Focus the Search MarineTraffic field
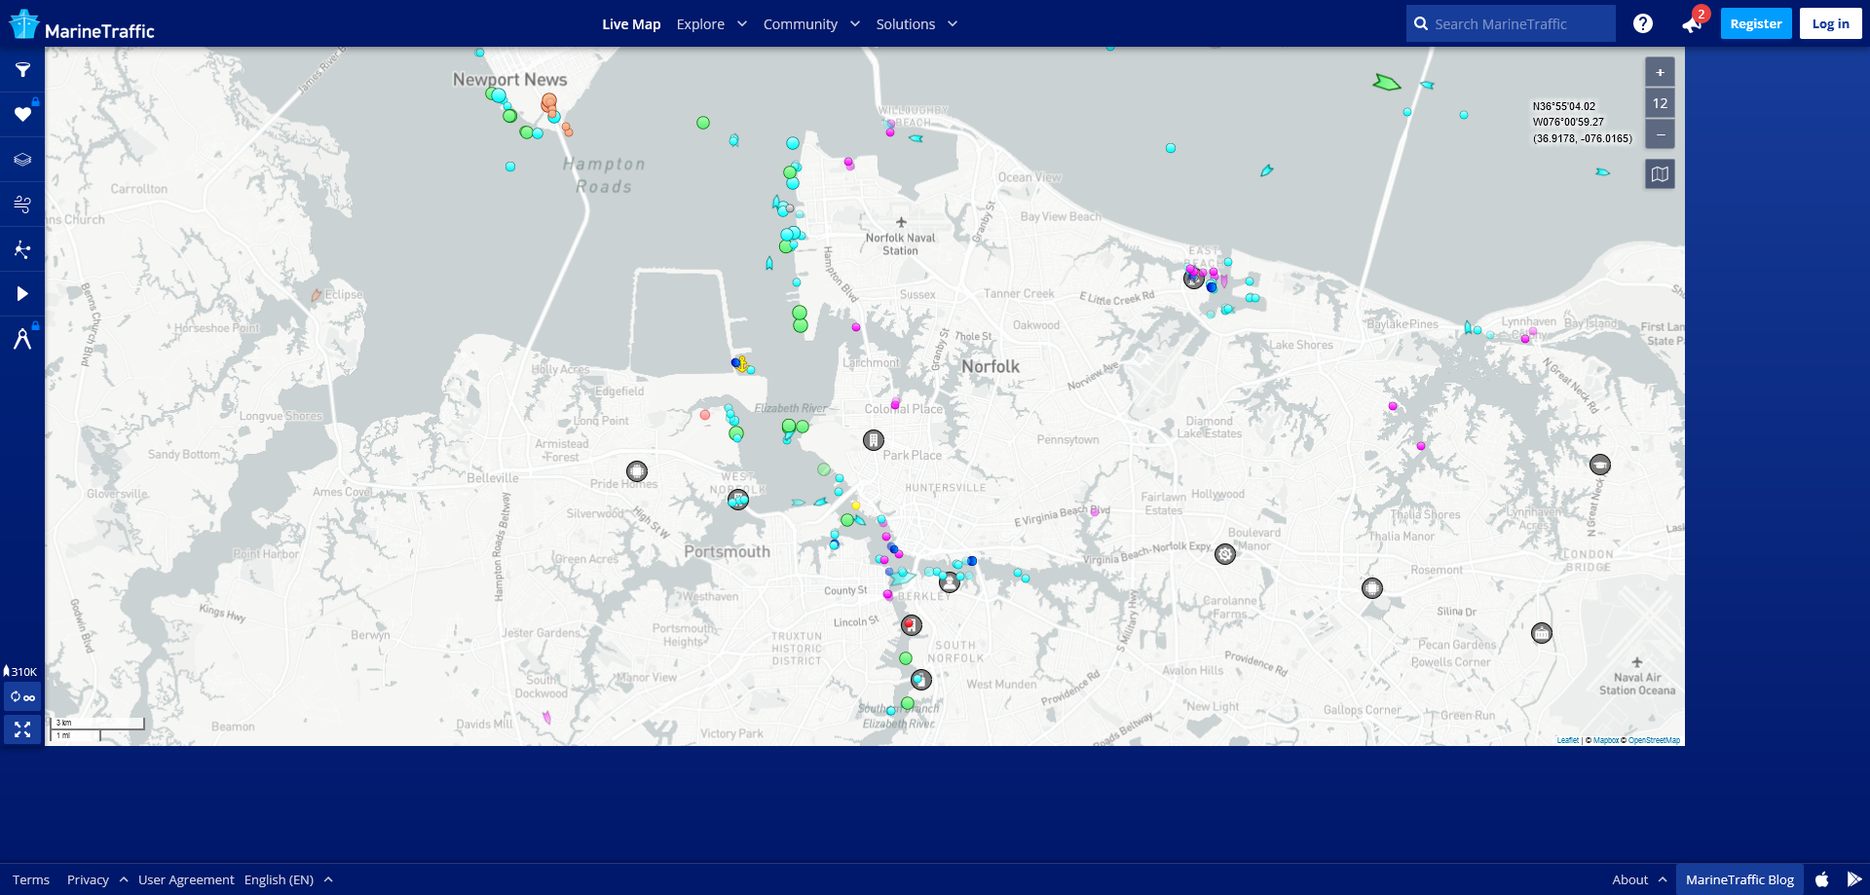This screenshot has height=895, width=1870. [x=1511, y=23]
